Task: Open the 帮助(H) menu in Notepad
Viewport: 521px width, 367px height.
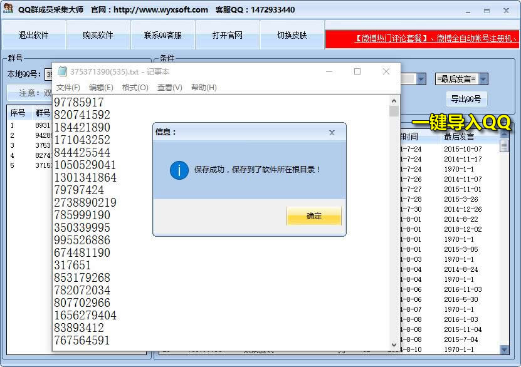Action: [204, 87]
